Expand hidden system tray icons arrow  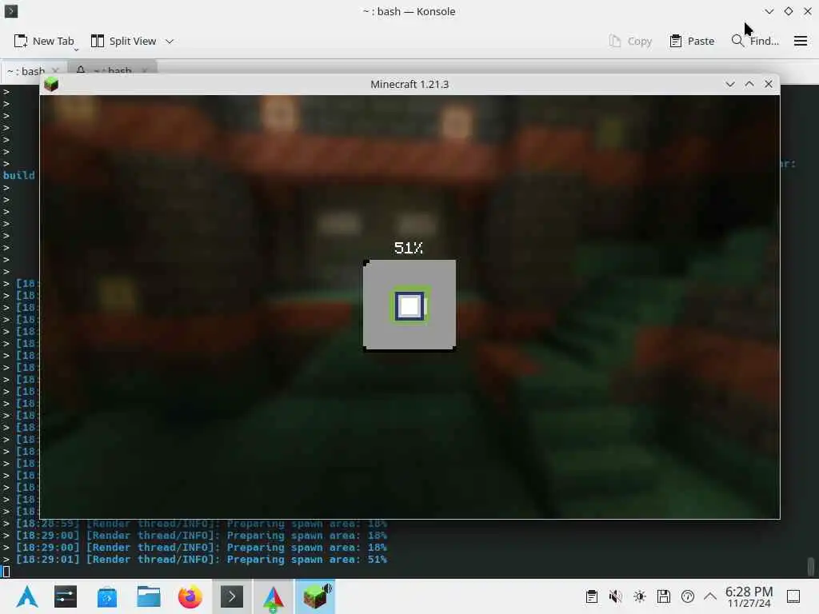(x=710, y=596)
